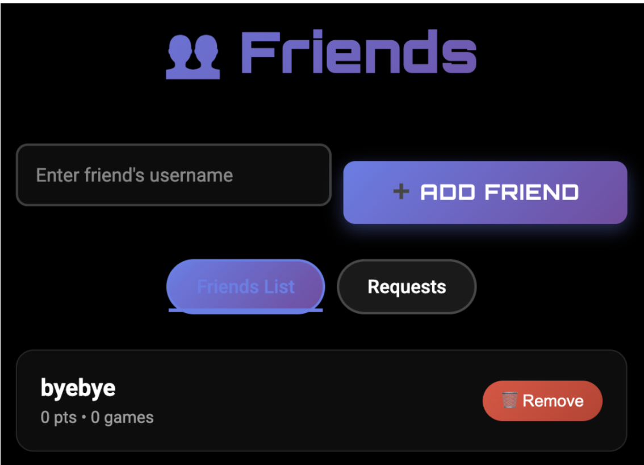Click the "Requests" pill label
This screenshot has height=465, width=644.
click(407, 286)
